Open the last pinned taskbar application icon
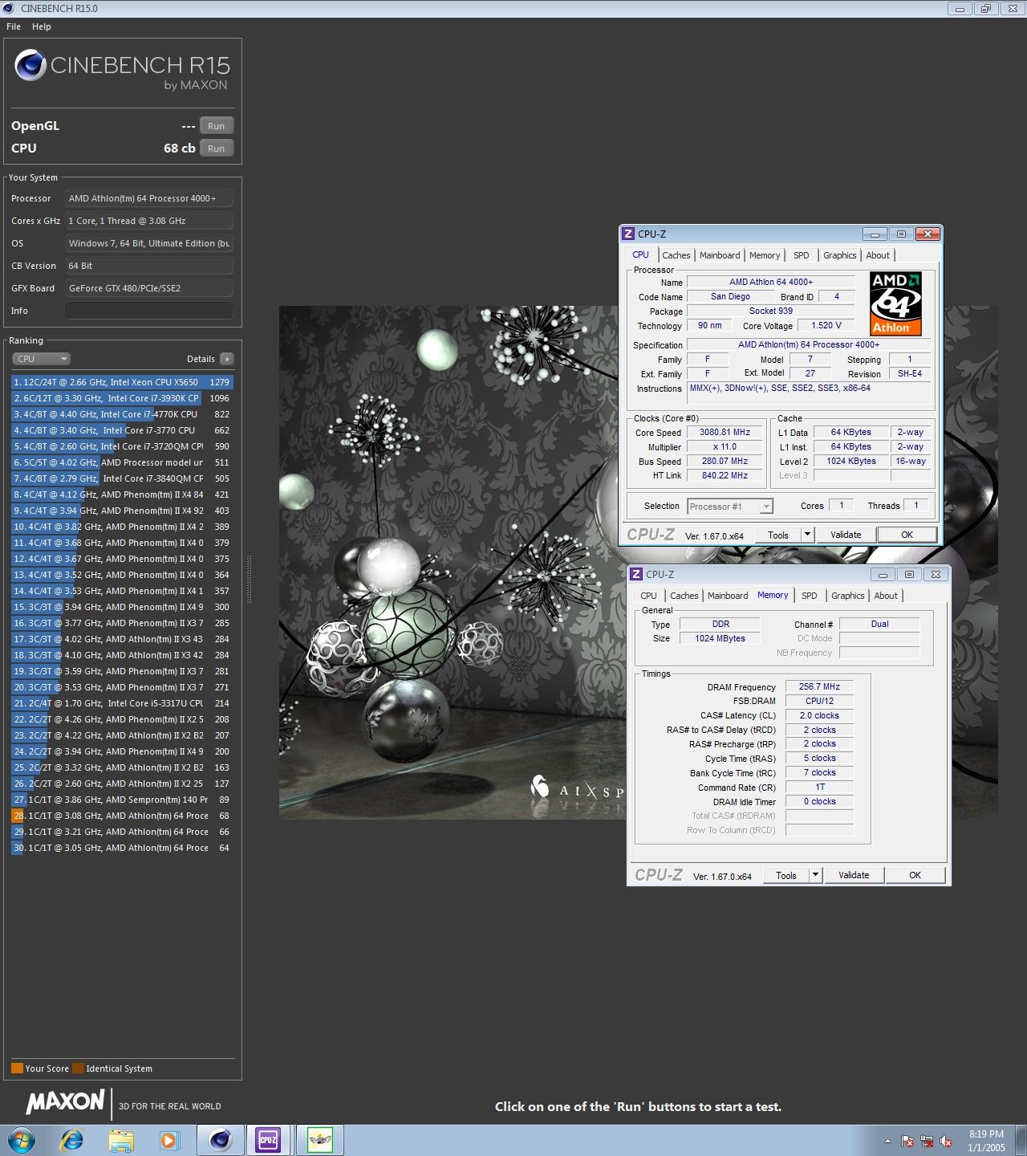Screen dimensions: 1027x1156 [320, 1140]
